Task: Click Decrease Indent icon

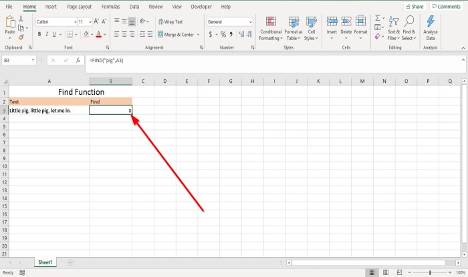Action: coord(142,34)
